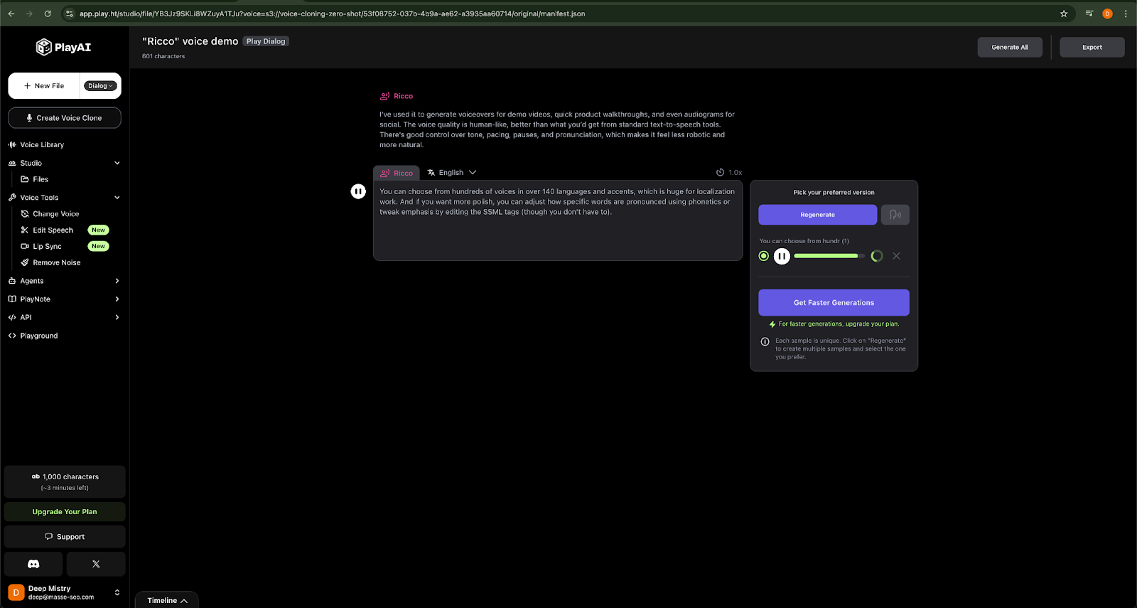Click the speed 1.0x clock control
This screenshot has height=608, width=1137.
[729, 173]
